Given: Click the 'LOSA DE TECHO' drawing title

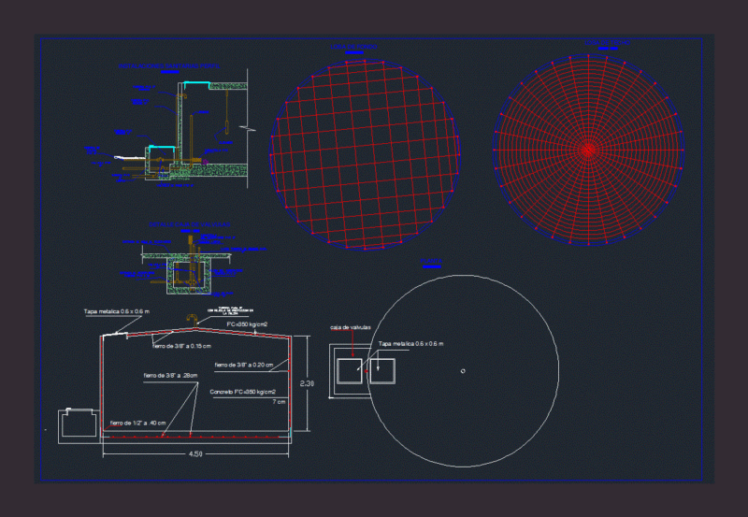Looking at the screenshot, I should coord(607,42).
